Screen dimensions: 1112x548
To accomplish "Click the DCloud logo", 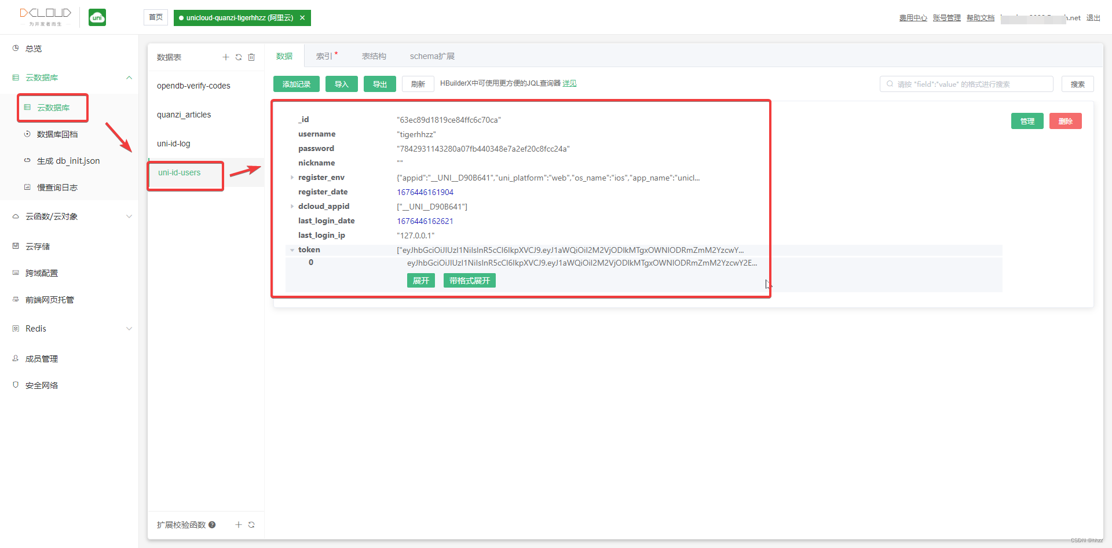I will click(45, 16).
